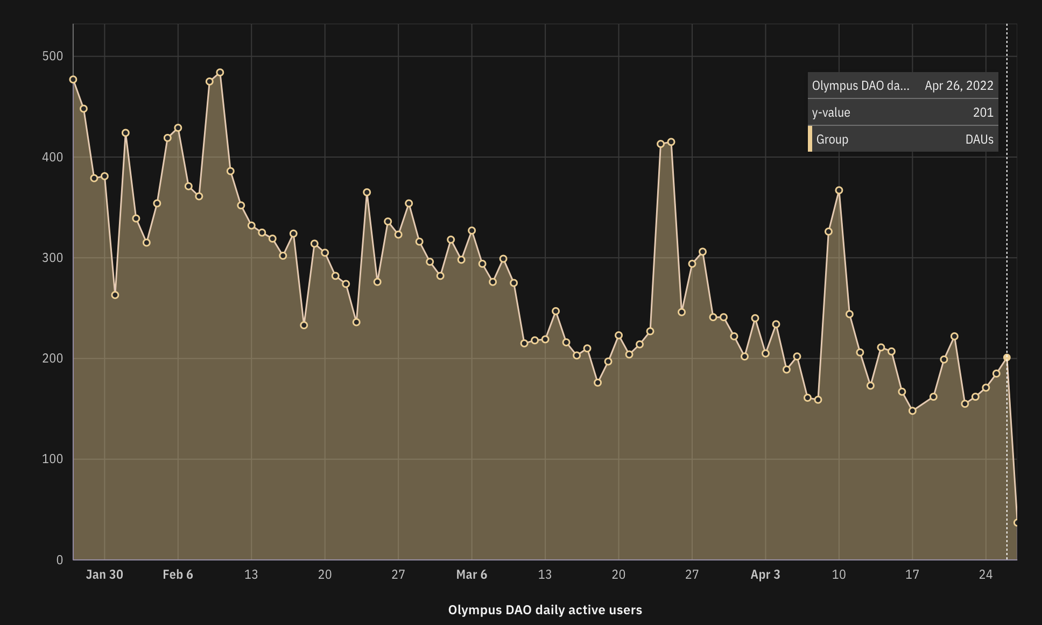1042x625 pixels.
Task: Click the tooltip y-value '201'
Action: (x=983, y=112)
